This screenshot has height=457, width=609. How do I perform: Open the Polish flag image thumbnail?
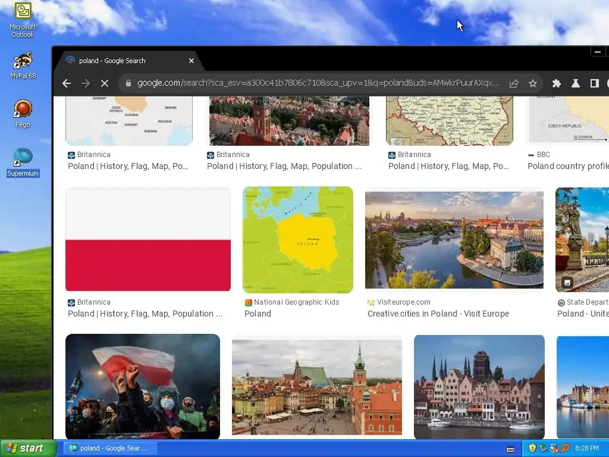point(148,240)
